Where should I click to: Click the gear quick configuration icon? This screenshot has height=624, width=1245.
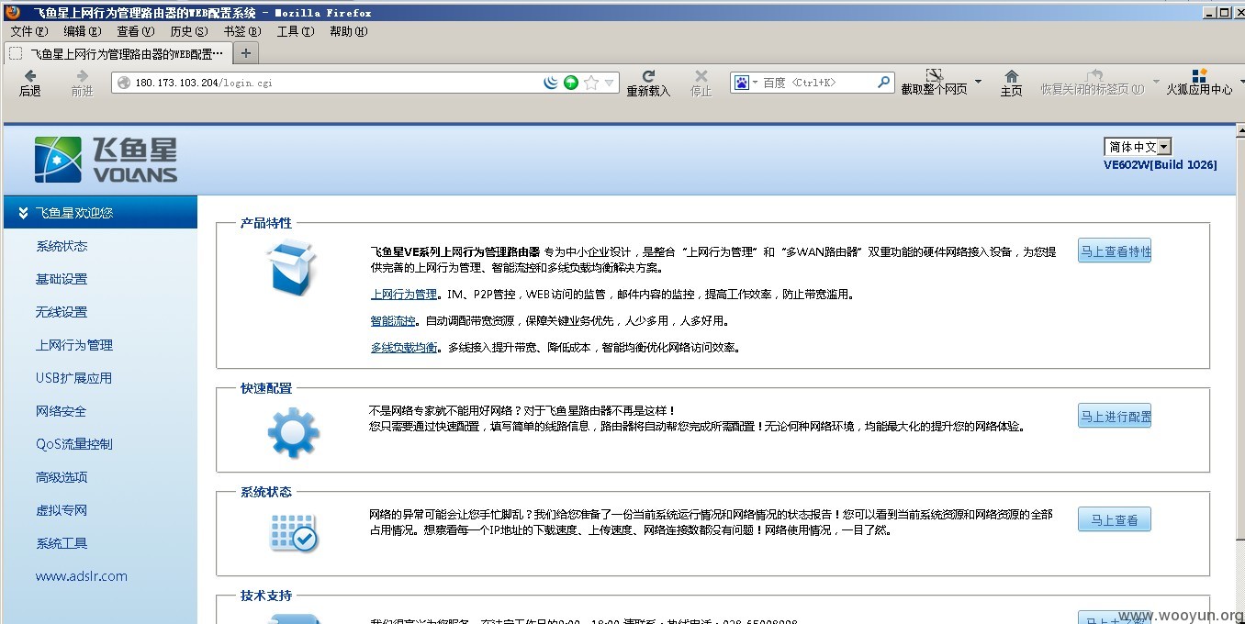[x=294, y=432]
